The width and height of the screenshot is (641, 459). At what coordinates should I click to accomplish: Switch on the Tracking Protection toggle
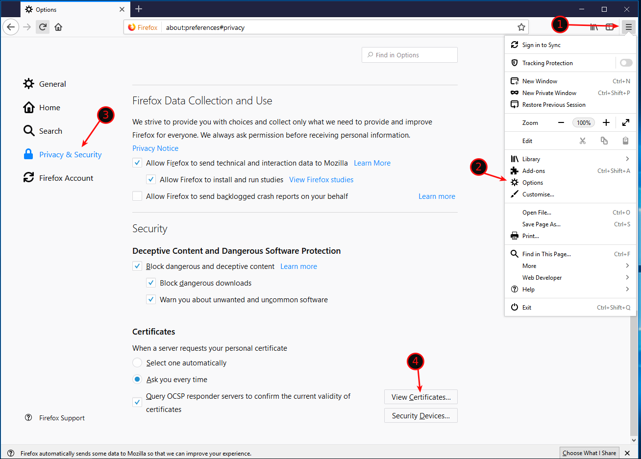pos(626,63)
